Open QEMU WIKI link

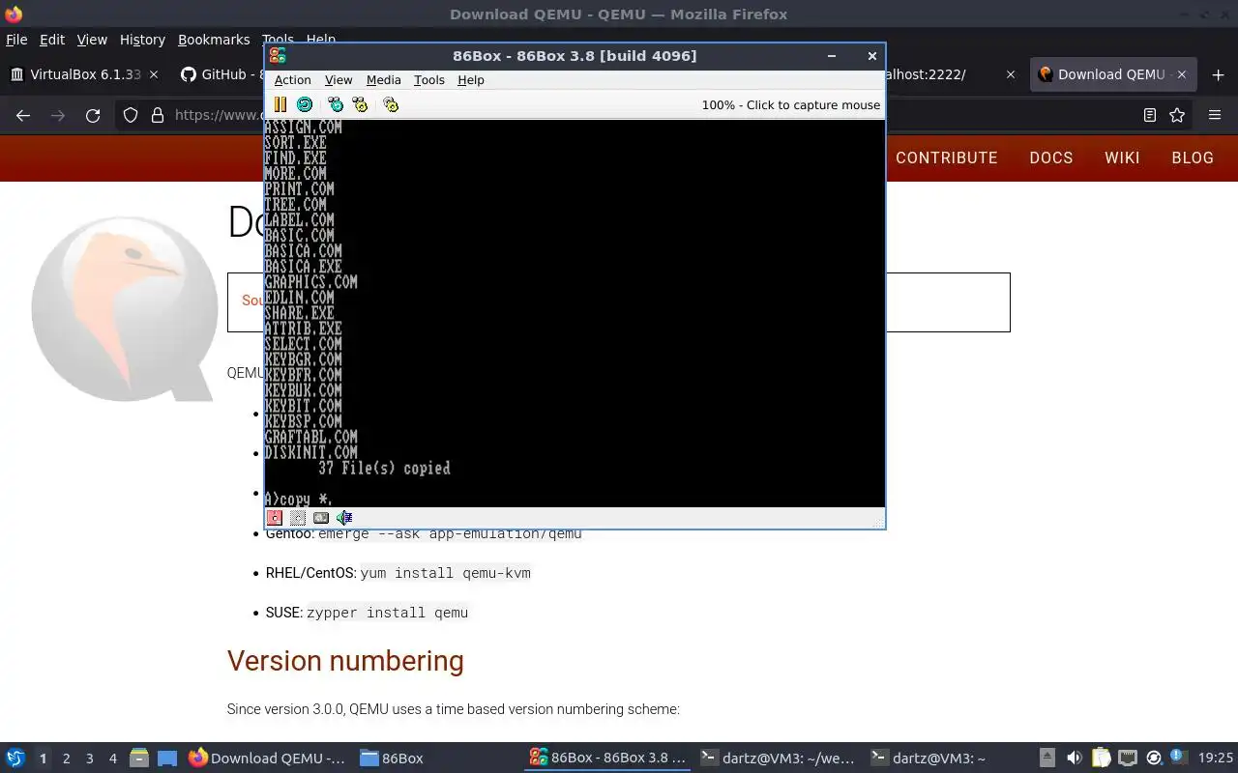pyautogui.click(x=1122, y=157)
